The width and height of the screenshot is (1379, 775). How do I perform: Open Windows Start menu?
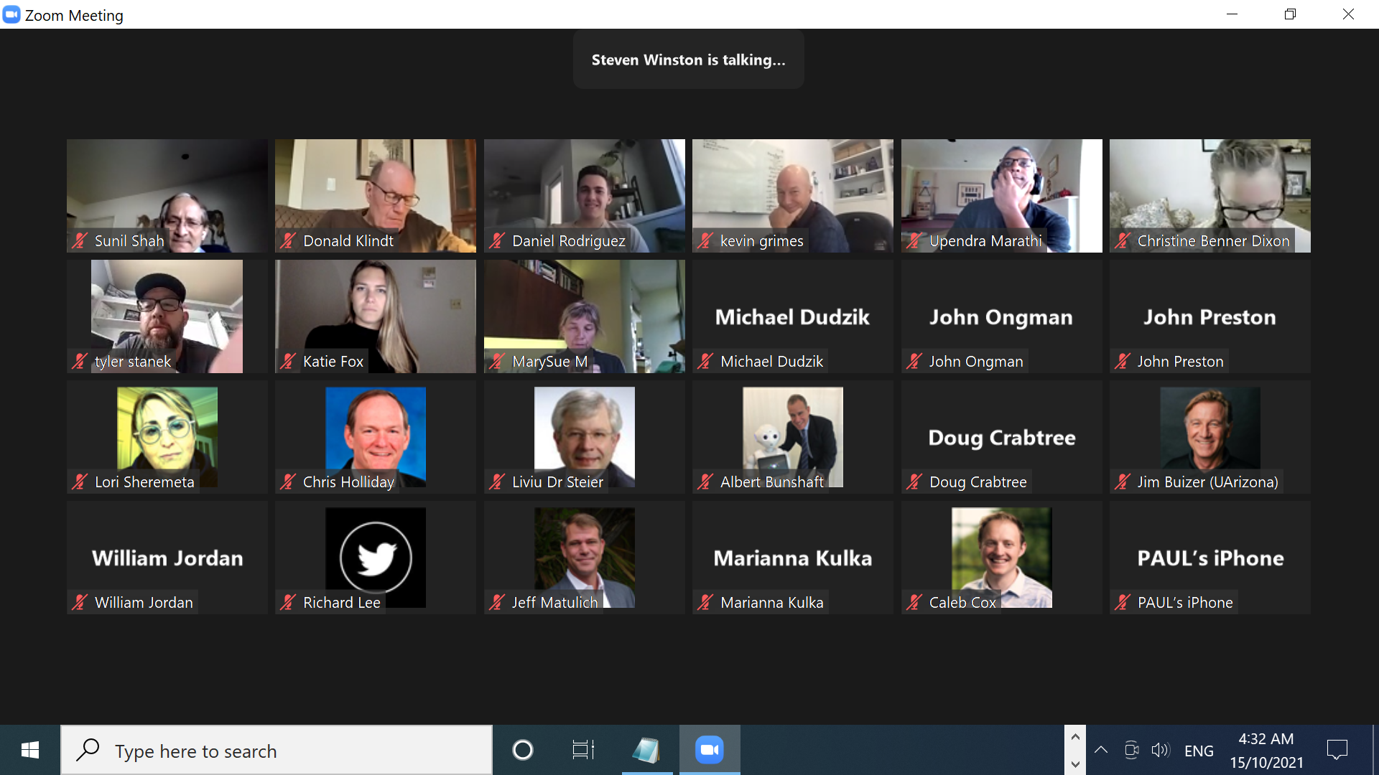[x=29, y=750]
